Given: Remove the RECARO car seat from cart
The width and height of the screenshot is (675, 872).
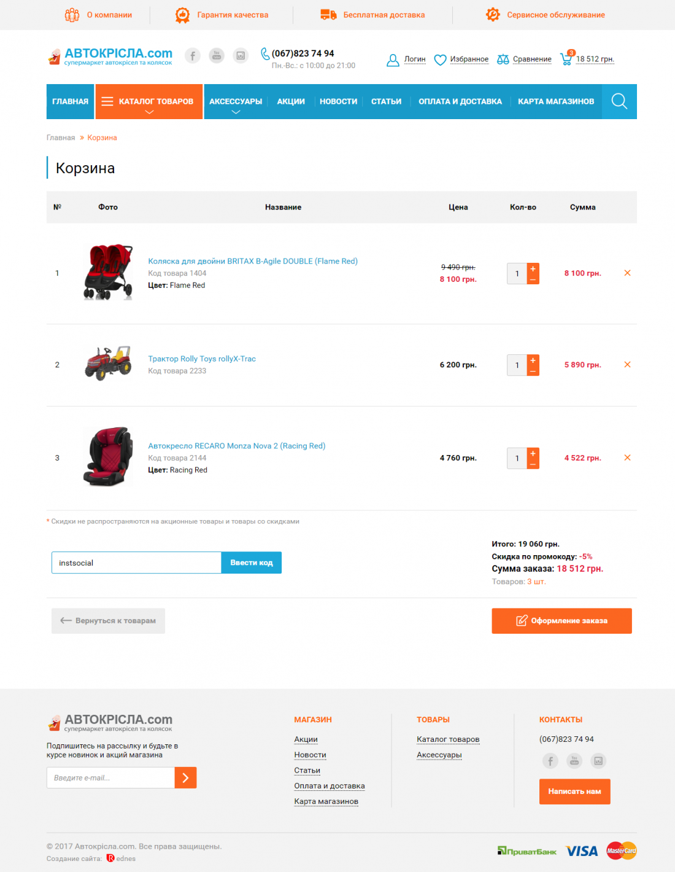Looking at the screenshot, I should [627, 457].
